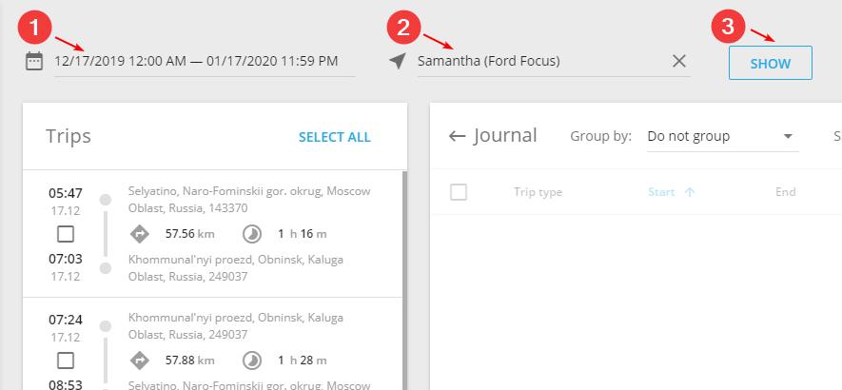
Task: Open the calendar date picker icon
Action: [34, 61]
